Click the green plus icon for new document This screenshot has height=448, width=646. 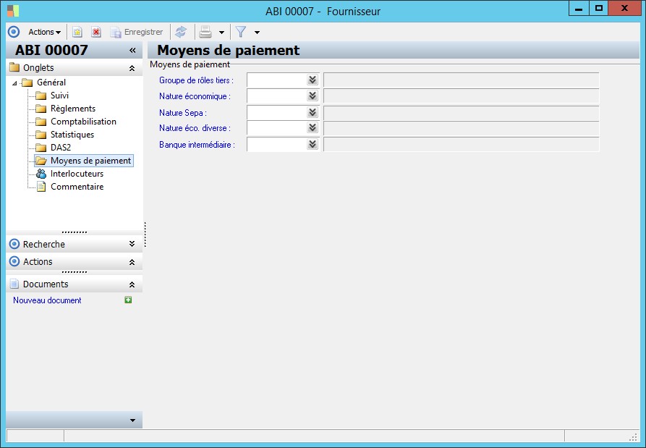click(x=128, y=300)
